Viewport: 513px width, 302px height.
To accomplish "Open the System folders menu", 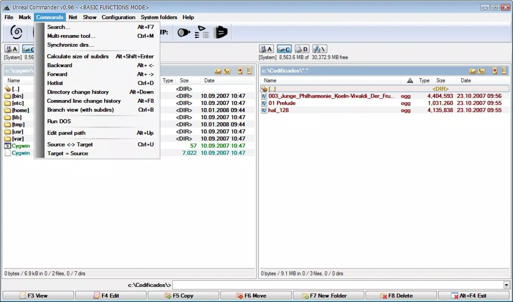I will 159,17.
